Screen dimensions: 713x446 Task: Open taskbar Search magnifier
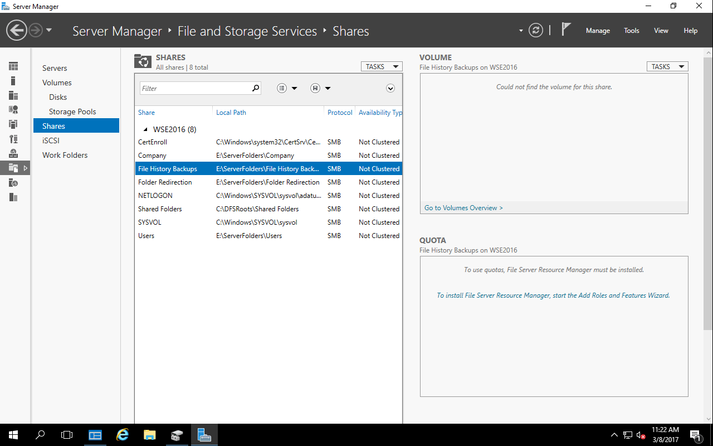pyautogui.click(x=40, y=435)
